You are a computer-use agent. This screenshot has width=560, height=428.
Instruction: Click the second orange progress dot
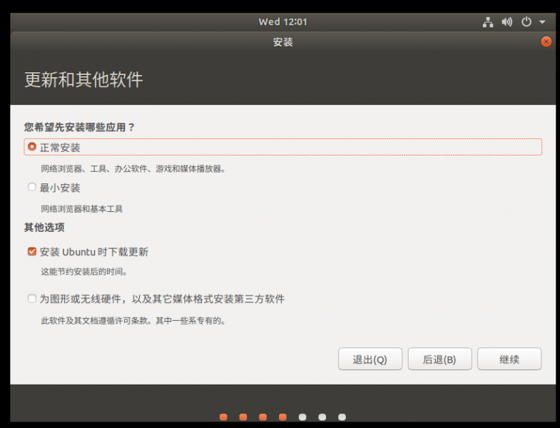coord(243,417)
